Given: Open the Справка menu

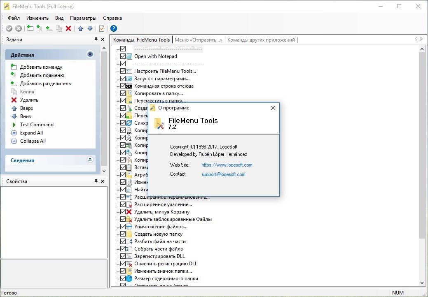Looking at the screenshot, I should point(112,18).
